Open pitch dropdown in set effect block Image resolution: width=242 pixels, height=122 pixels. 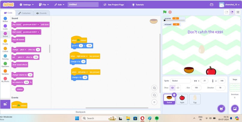click(21, 57)
